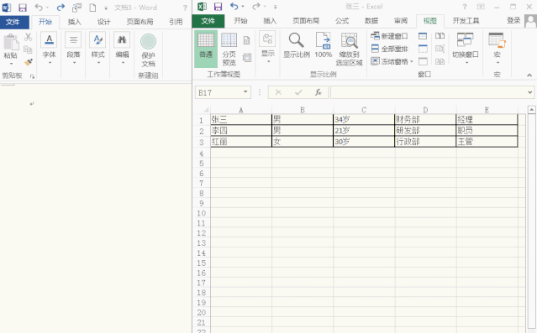Image resolution: width=537 pixels, height=333 pixels.
Task: Open the 显示比例 zoom dialog
Action: pyautogui.click(x=297, y=45)
